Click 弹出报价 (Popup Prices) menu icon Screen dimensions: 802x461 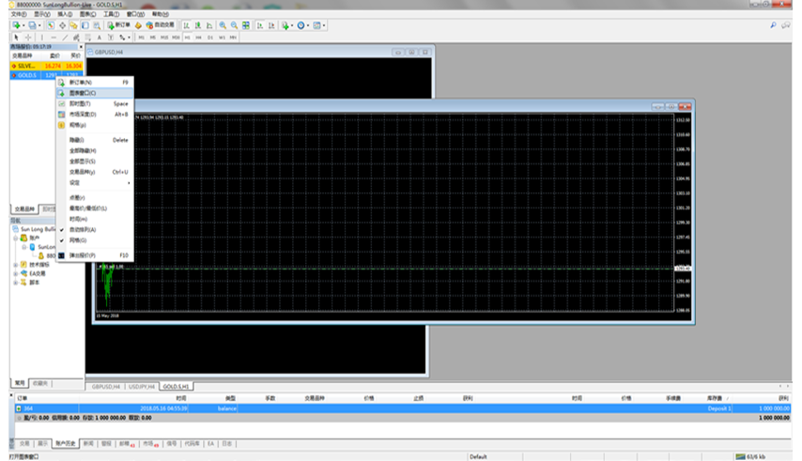coord(62,255)
